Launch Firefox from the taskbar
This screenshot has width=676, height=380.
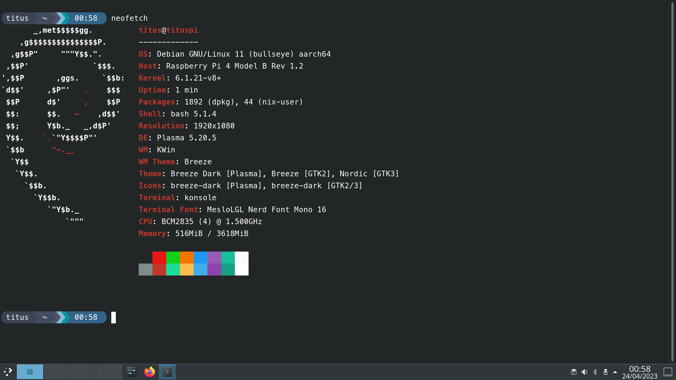coord(150,372)
